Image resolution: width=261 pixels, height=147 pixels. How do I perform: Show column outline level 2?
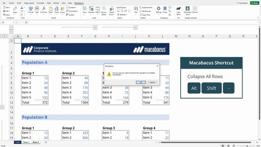pos(11,32)
